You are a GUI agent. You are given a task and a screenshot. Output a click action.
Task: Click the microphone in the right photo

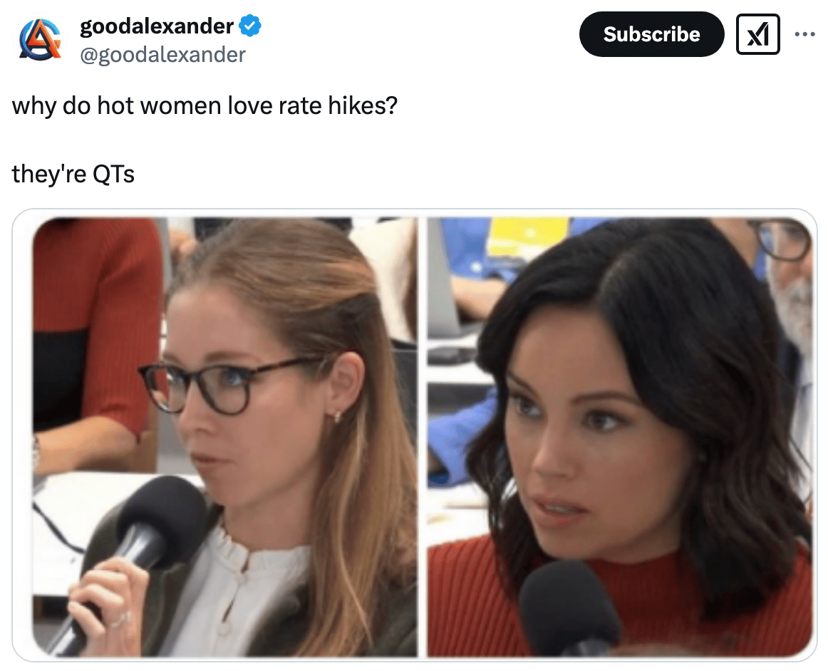tap(569, 607)
